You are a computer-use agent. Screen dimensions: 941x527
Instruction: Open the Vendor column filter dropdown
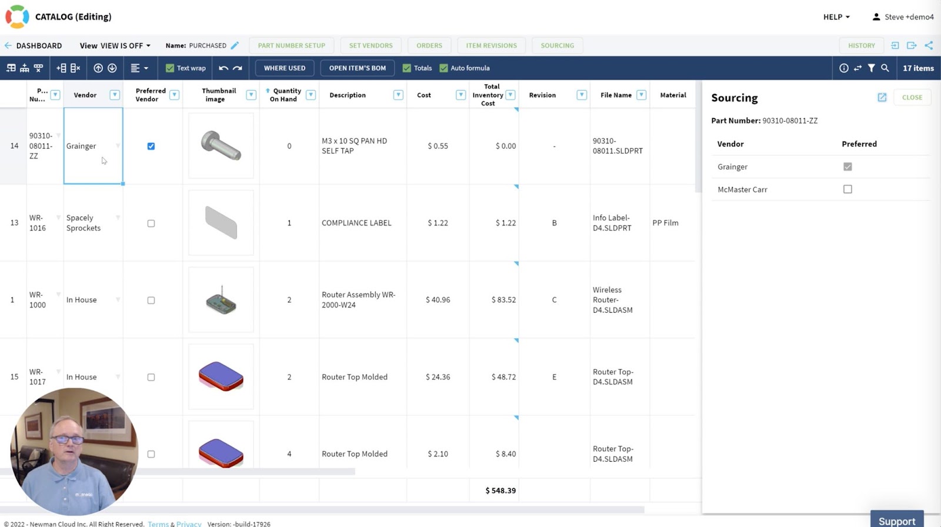(x=115, y=95)
